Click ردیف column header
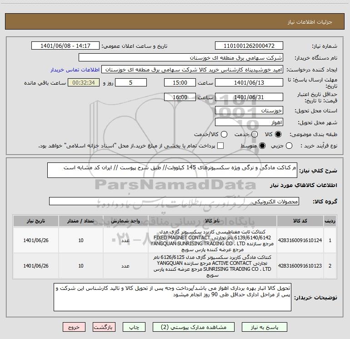Viewport: 350px width, 339px height. (x=330, y=221)
